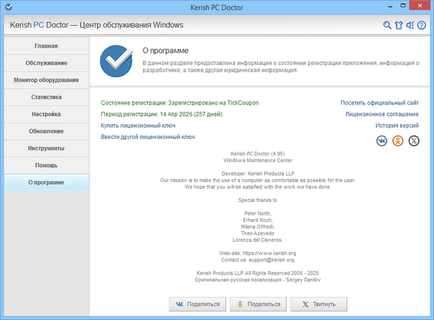Open the Настройка tab
Viewport: 434px width, 320px height.
[46, 114]
